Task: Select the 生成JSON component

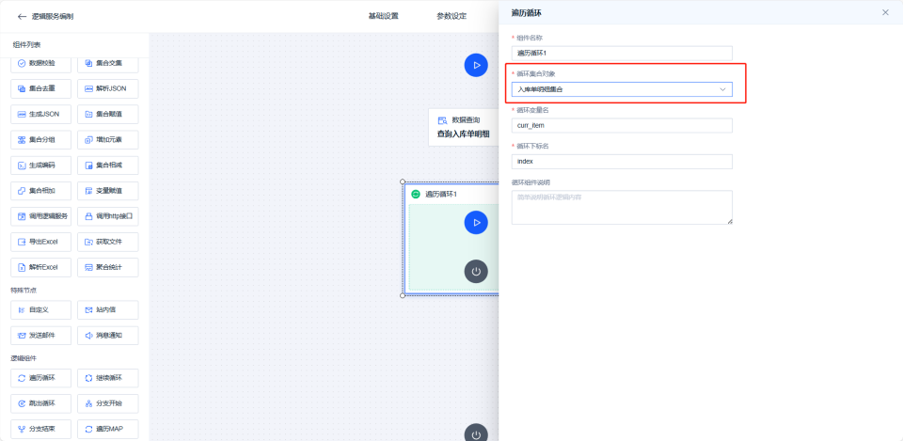Action: coord(40,114)
